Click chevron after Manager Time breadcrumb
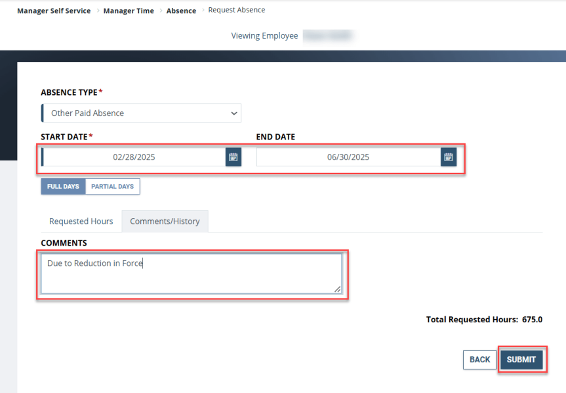 161,11
